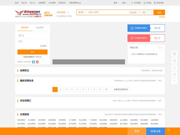This screenshot has height=135, width=180.
Task: Open the 汕尾招聘网 friendly link
Action: (154, 120)
